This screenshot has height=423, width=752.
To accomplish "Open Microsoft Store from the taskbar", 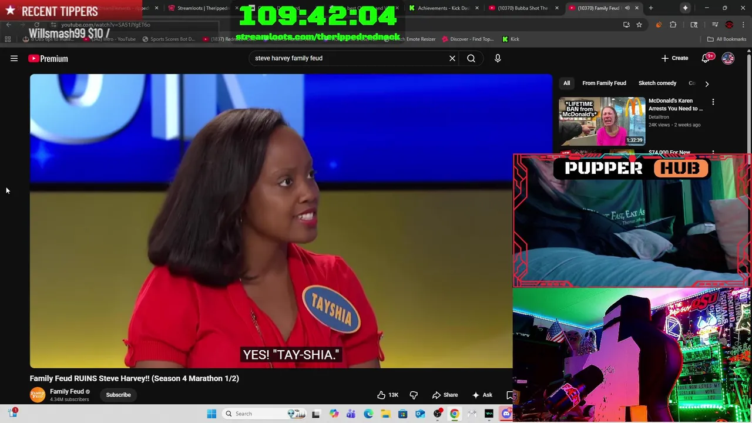I will (402, 414).
